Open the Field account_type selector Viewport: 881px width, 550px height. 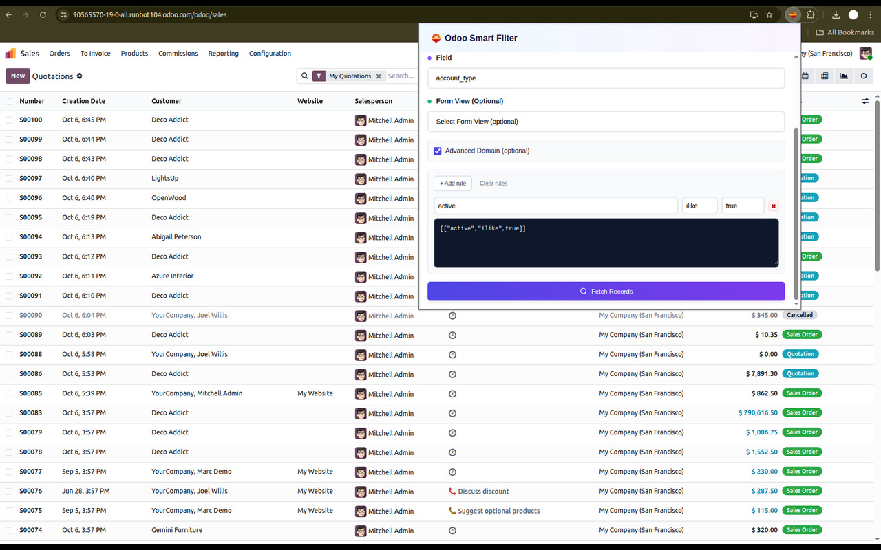[606, 78]
